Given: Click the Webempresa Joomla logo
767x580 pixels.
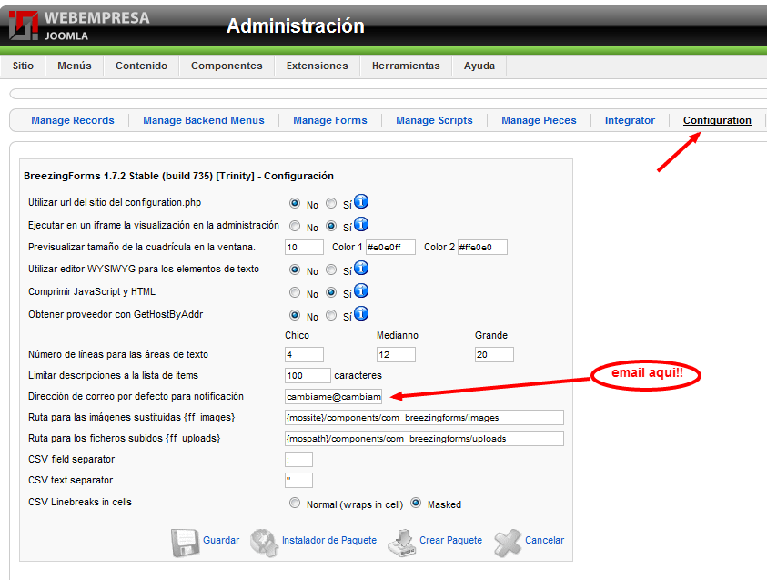Looking at the screenshot, I should [79, 25].
